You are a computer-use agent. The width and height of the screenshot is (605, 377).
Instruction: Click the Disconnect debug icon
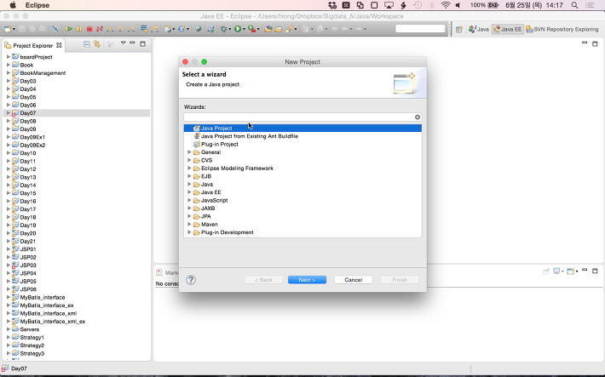coord(100,29)
